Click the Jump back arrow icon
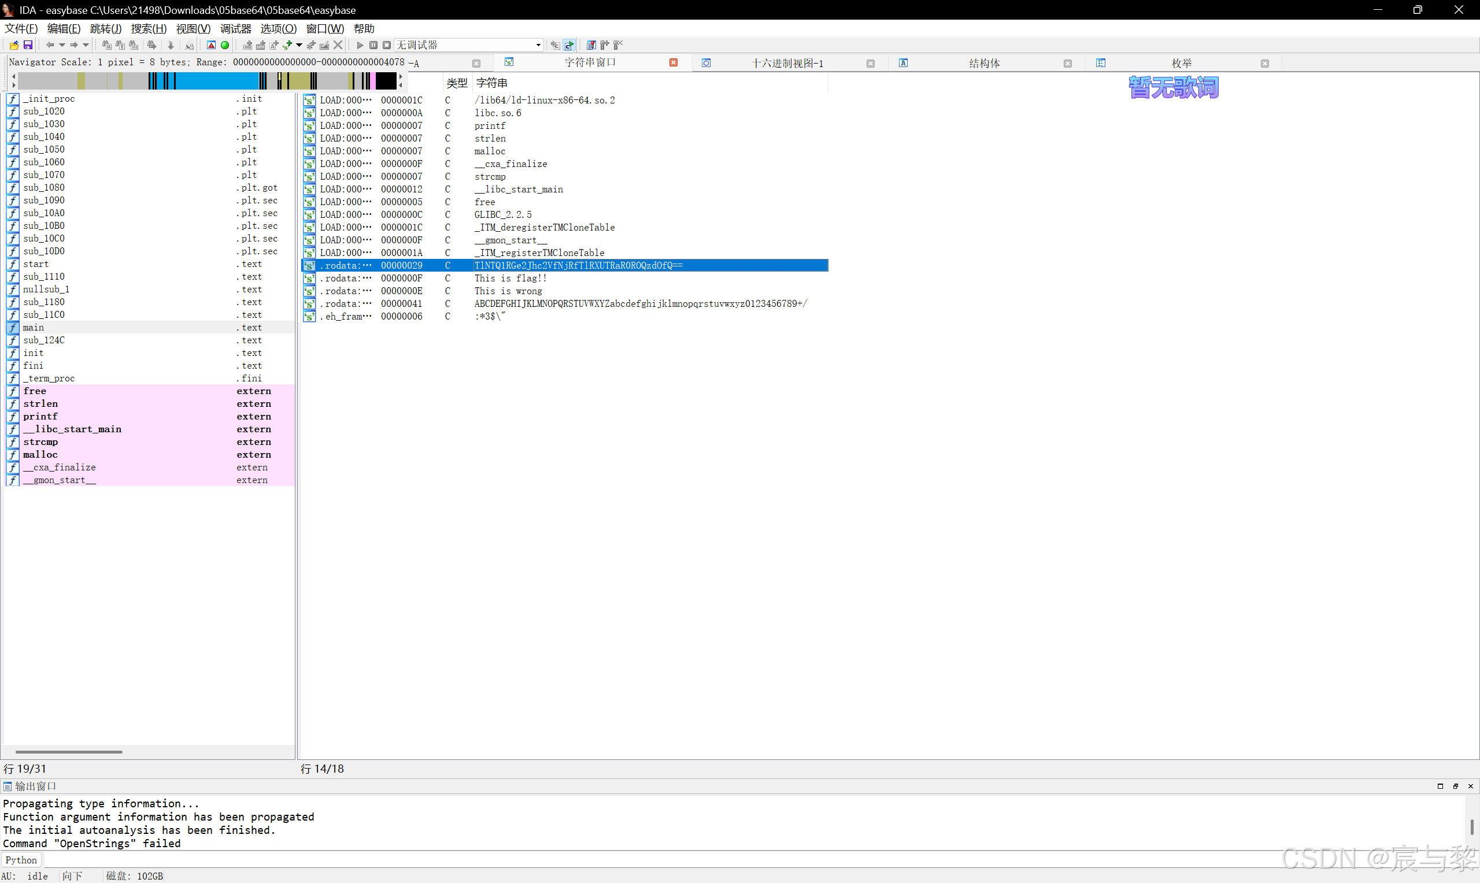The height and width of the screenshot is (883, 1480). click(50, 45)
